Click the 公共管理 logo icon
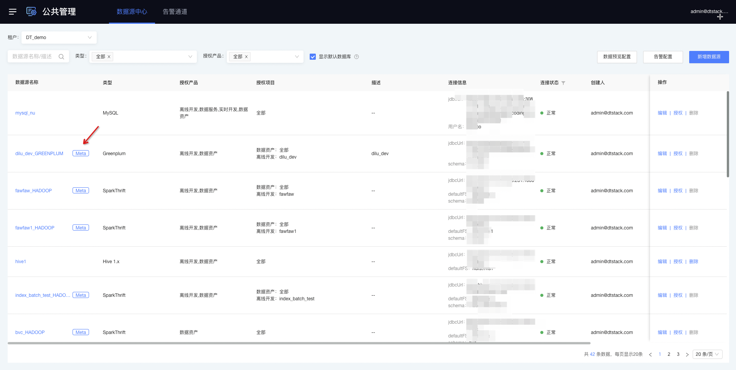The height and width of the screenshot is (370, 736). (31, 11)
